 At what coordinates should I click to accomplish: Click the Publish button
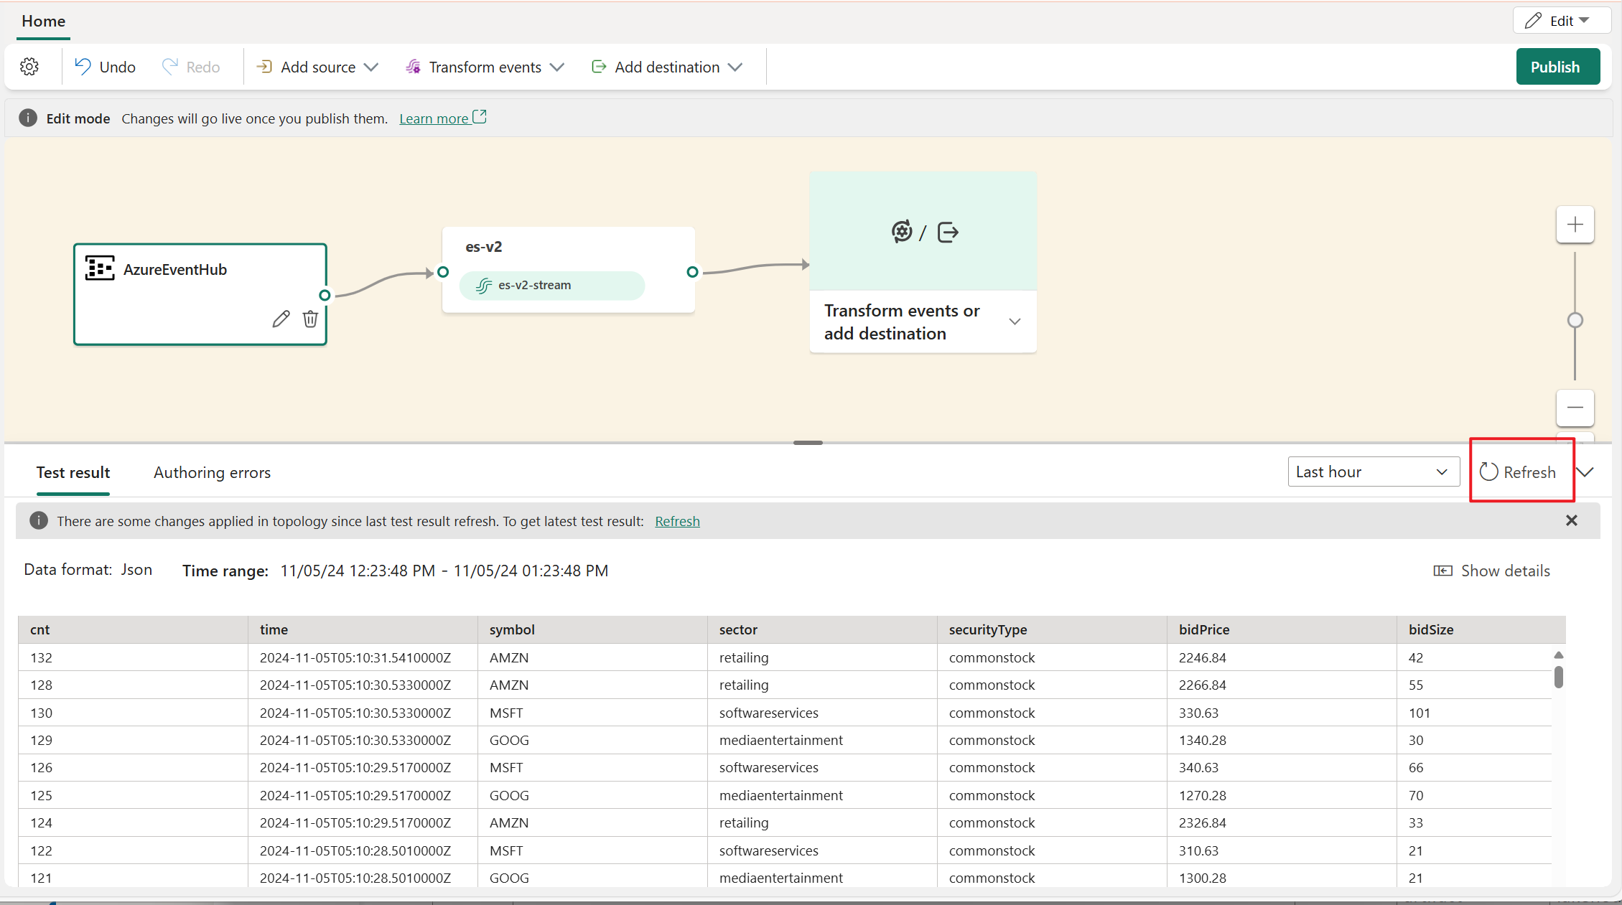[x=1555, y=67]
